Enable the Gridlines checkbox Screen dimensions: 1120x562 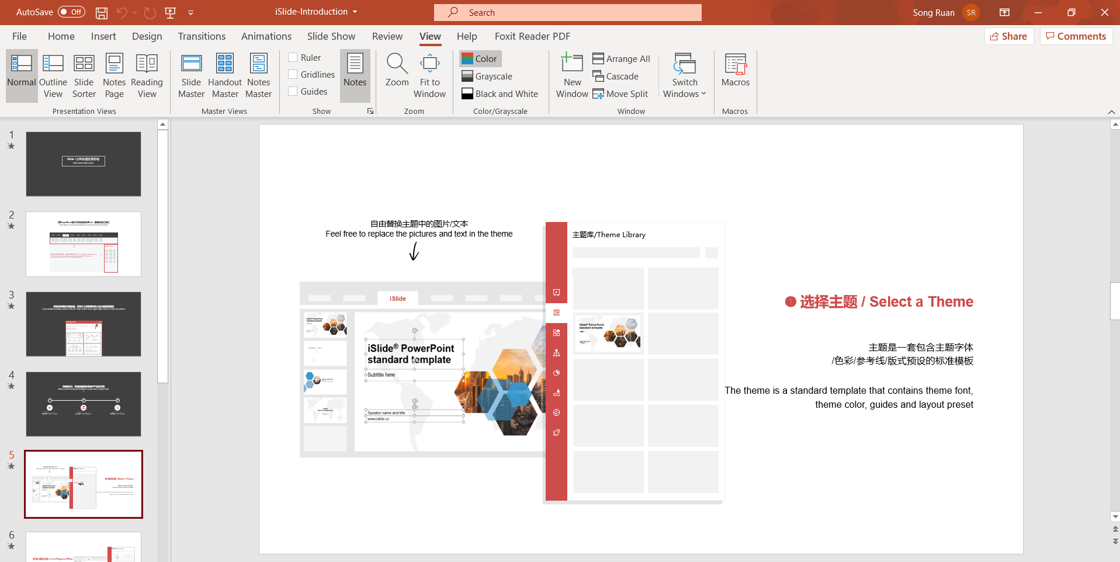[293, 74]
